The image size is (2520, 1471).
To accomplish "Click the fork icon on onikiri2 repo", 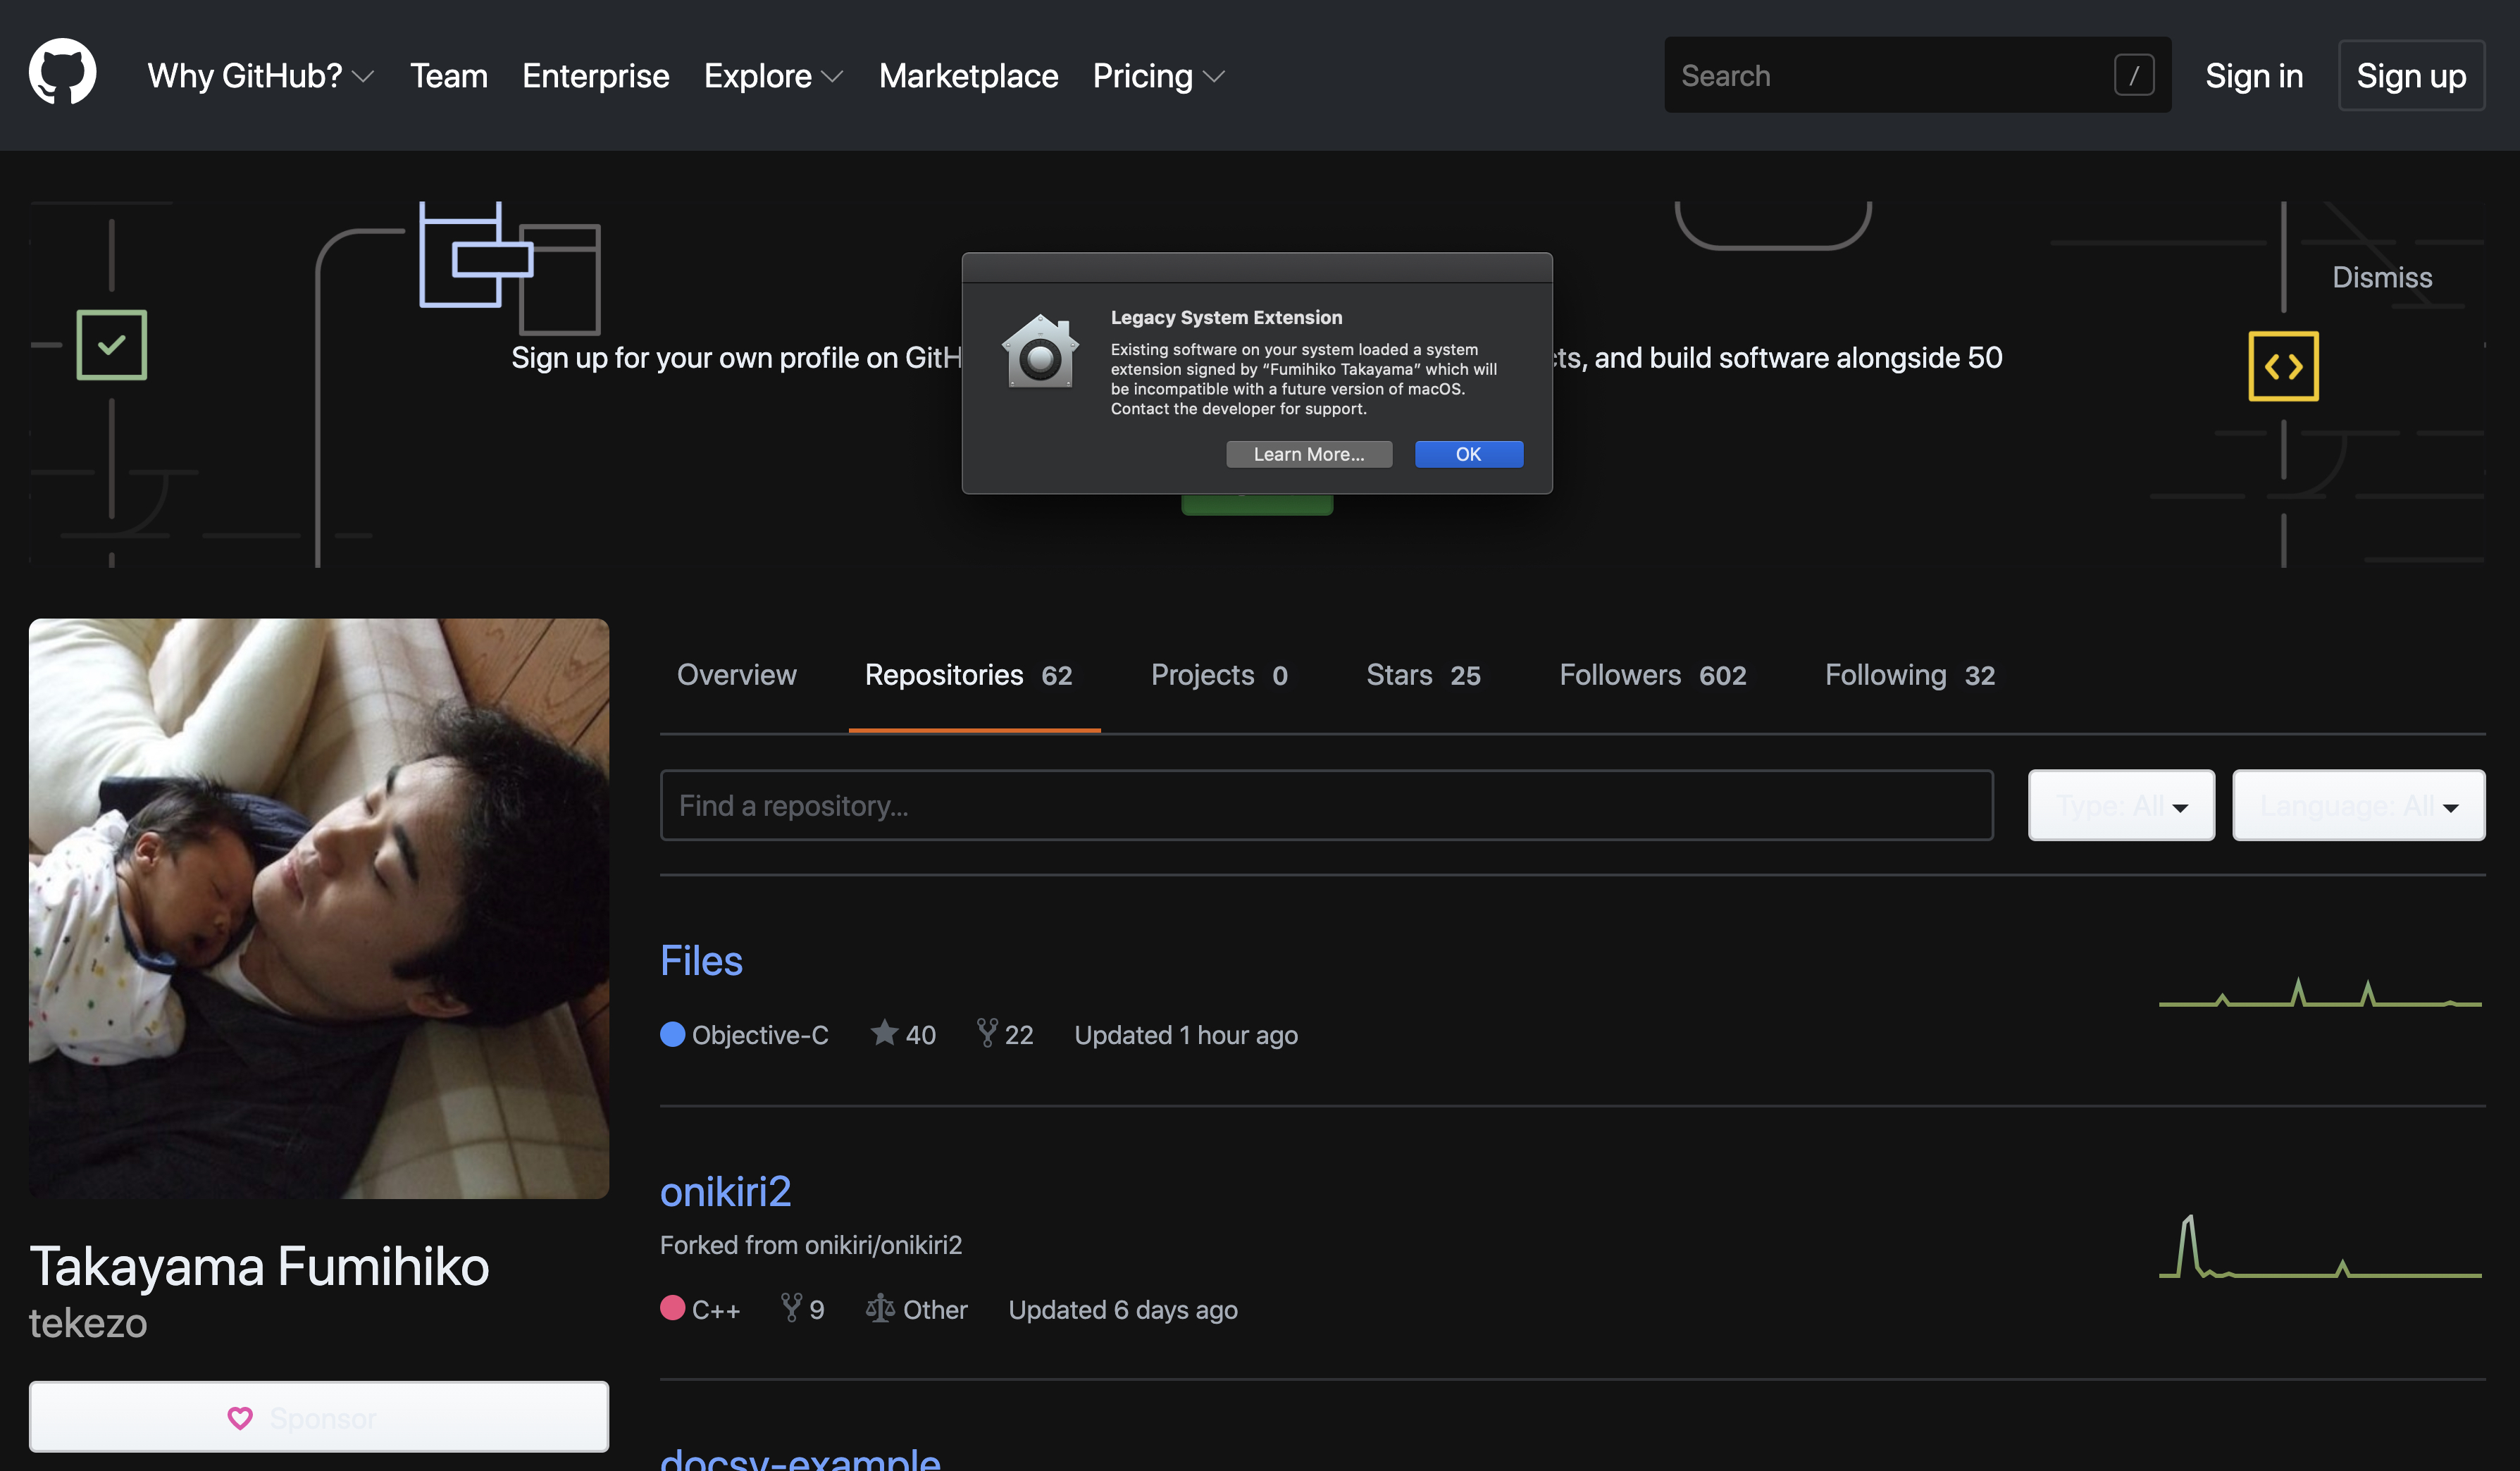I will [x=791, y=1307].
